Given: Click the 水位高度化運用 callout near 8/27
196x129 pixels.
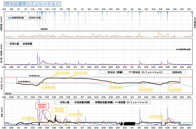Looking at the screenshot, I should (116, 87).
